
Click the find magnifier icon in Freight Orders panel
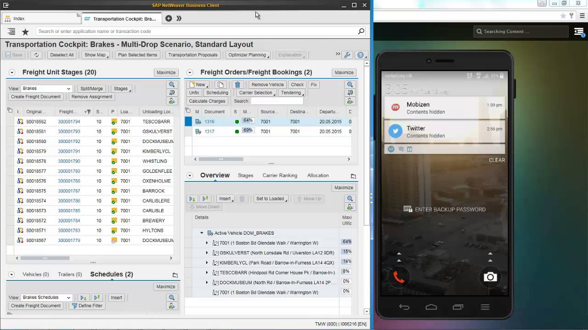click(x=350, y=85)
